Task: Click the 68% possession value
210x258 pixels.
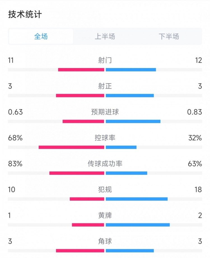Action: [15, 138]
